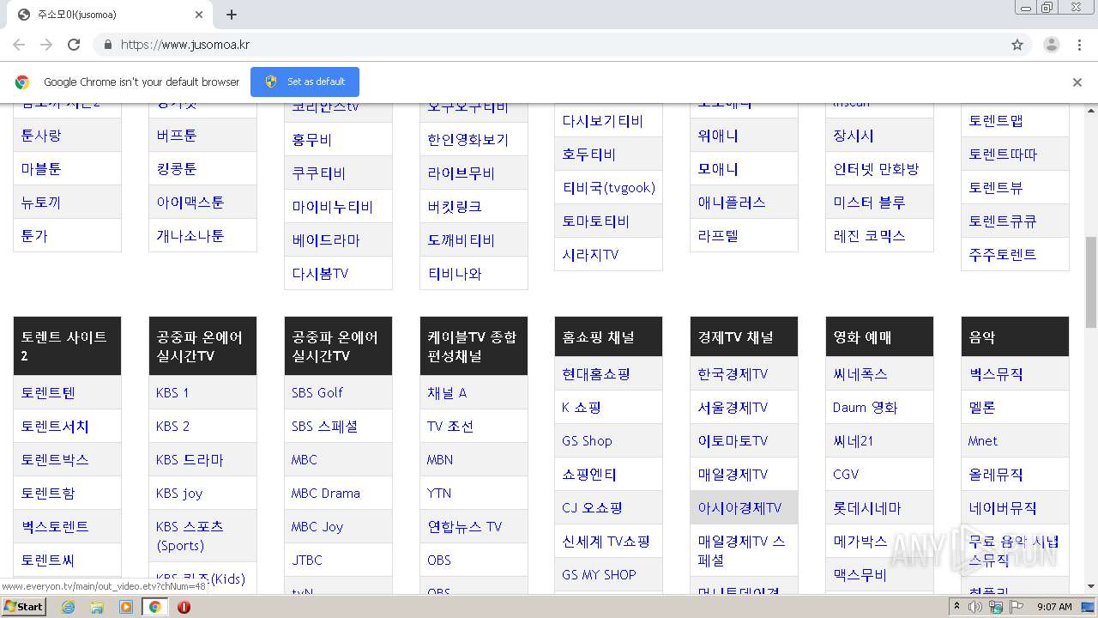Image resolution: width=1098 pixels, height=618 pixels.
Task: Visit the SBS Golf link
Action: [x=317, y=392]
